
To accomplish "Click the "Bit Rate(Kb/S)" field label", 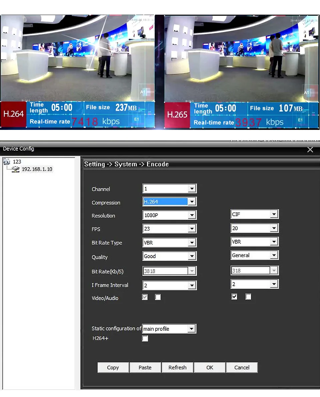I will point(107,272).
